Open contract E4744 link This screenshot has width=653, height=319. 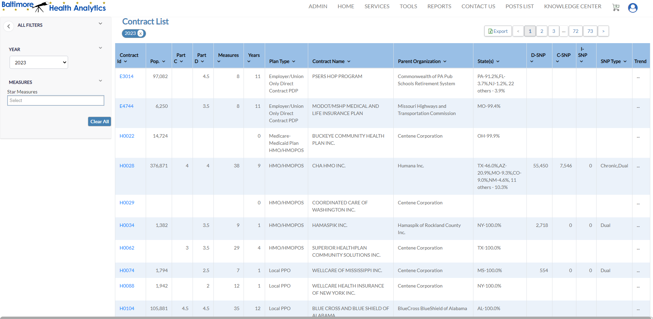coord(127,106)
